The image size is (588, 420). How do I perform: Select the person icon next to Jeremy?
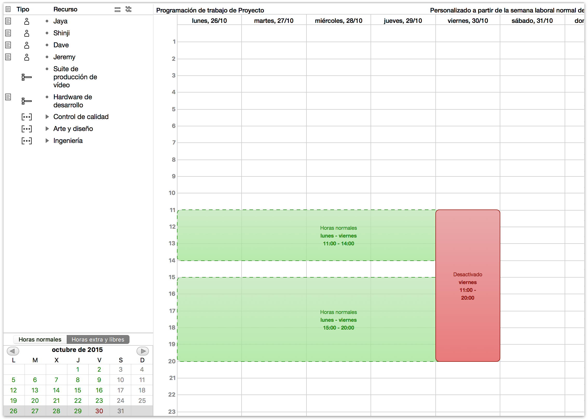click(26, 57)
